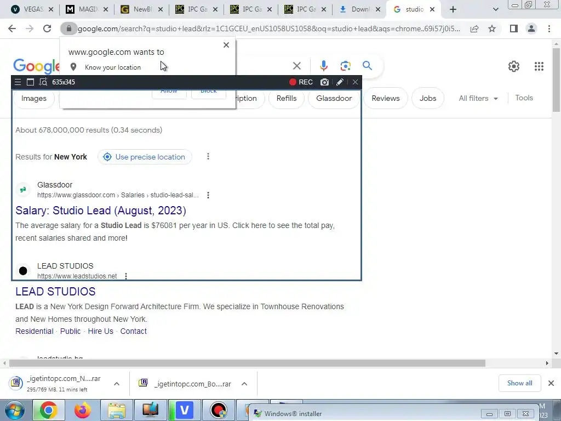The image size is (561, 421).
Task: Open Salary: Studio Lead result link
Action: click(x=101, y=210)
